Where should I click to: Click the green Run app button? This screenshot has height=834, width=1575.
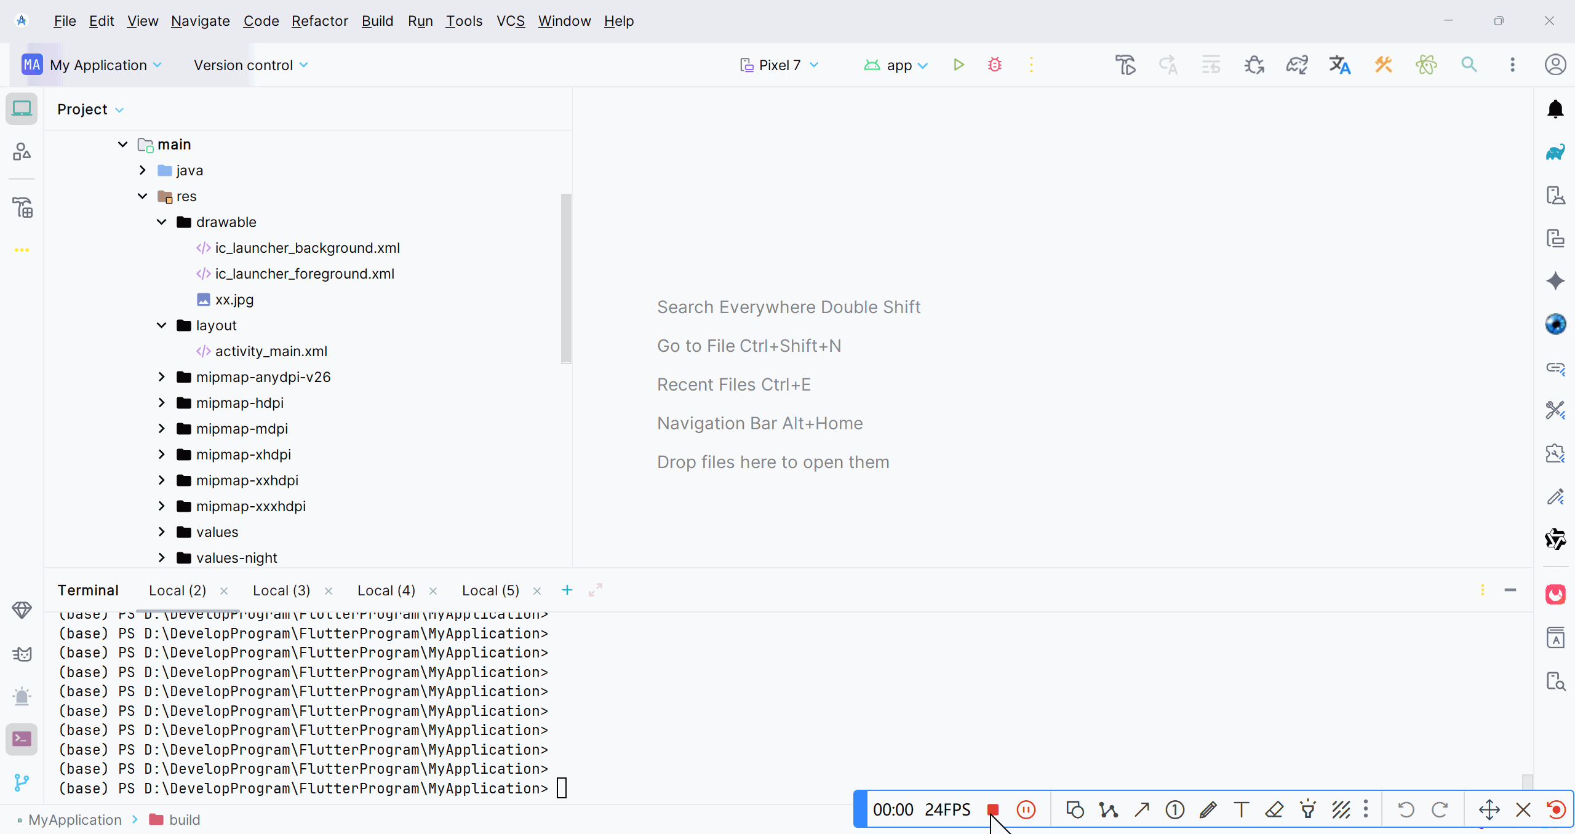click(x=958, y=65)
